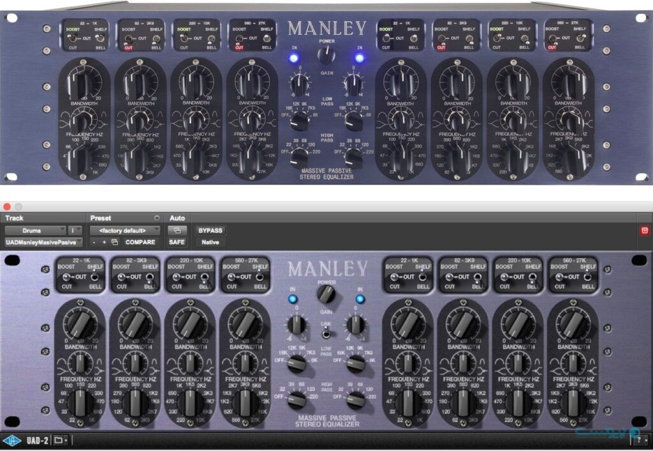
Task: Toggle right channel 22-1K Boost/Out/Cut switch
Action: (394, 277)
